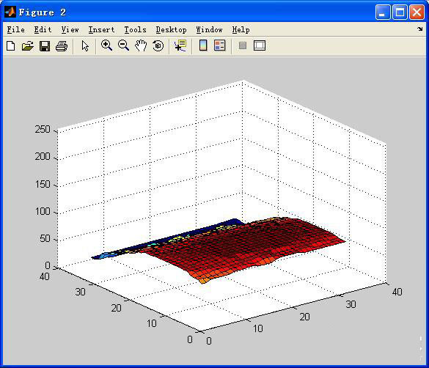Screen dimensions: 429x368
Task: Minimize the Figure 2 window
Action: coord(383,12)
